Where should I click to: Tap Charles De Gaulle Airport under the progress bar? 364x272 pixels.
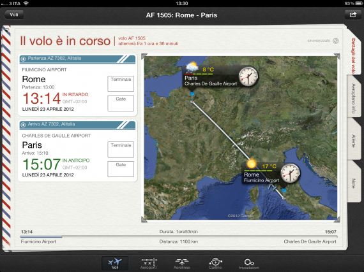(310, 241)
